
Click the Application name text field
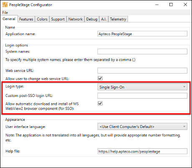pyautogui.click(x=142, y=34)
